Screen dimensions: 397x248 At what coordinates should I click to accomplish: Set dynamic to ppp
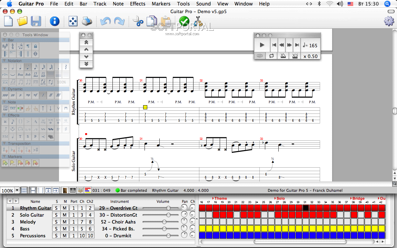5,95
